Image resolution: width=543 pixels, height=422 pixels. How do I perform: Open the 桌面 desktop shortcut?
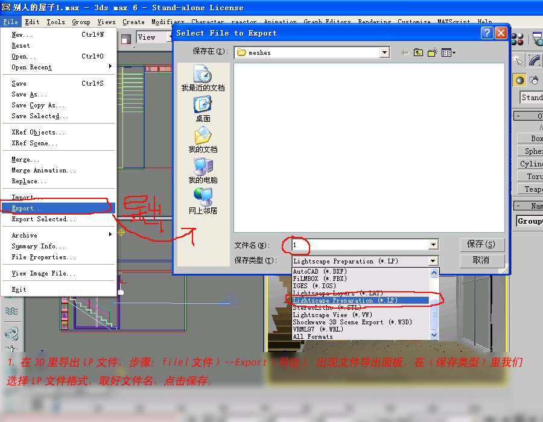pyautogui.click(x=203, y=109)
